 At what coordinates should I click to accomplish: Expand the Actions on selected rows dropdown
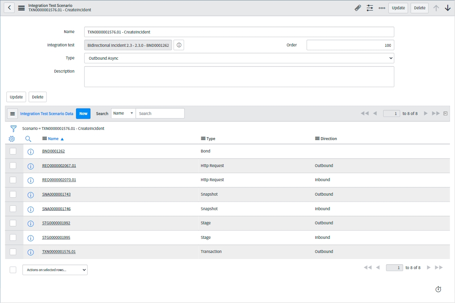(55, 270)
